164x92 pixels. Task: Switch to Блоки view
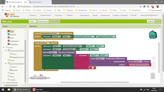[x=158, y=21]
